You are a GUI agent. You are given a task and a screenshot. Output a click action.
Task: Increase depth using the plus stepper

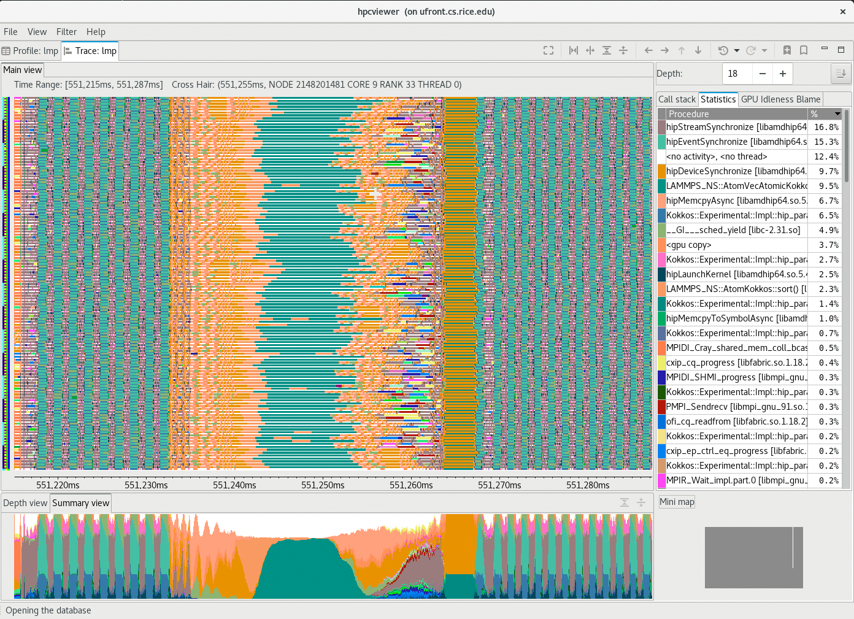click(782, 73)
